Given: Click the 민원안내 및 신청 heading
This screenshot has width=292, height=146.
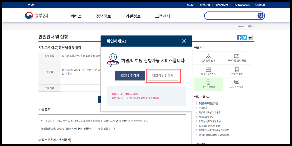Looking at the screenshot, I should click(53, 37).
